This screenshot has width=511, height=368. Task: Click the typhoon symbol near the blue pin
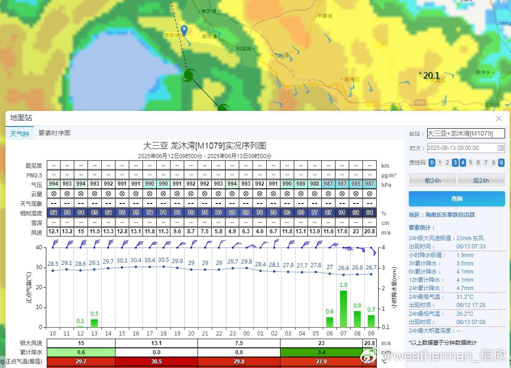(188, 75)
